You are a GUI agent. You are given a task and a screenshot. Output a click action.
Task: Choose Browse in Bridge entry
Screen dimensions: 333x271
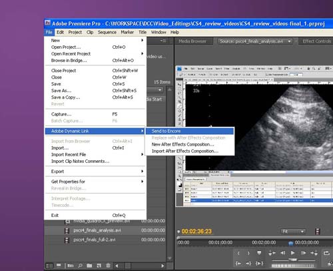(95, 61)
